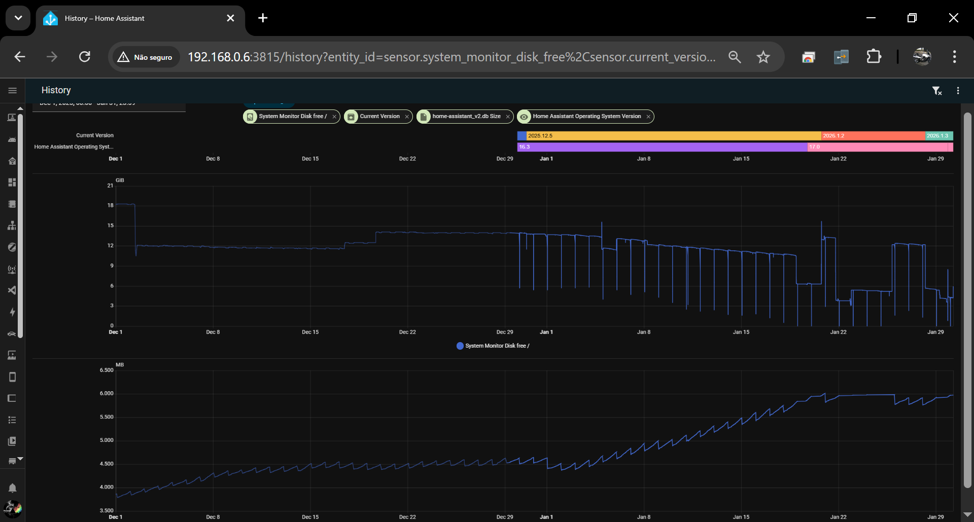
Task: Click the Home Assistant Operating System Version chip
Action: [x=586, y=117]
